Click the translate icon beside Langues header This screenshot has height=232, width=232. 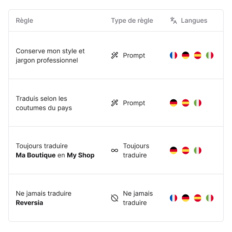pos(174,20)
